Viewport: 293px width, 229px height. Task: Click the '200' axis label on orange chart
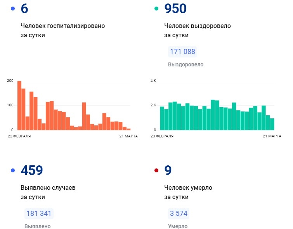tap(10, 81)
